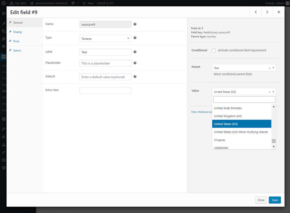Screen dimensions: 290x213
Task: Go to next field with right arrow
Action: coord(267,12)
